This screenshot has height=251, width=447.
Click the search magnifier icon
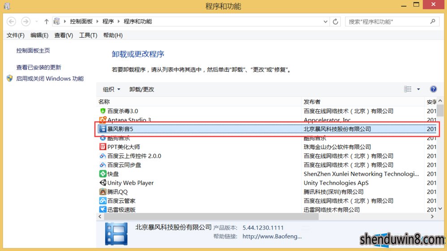pos(433,22)
